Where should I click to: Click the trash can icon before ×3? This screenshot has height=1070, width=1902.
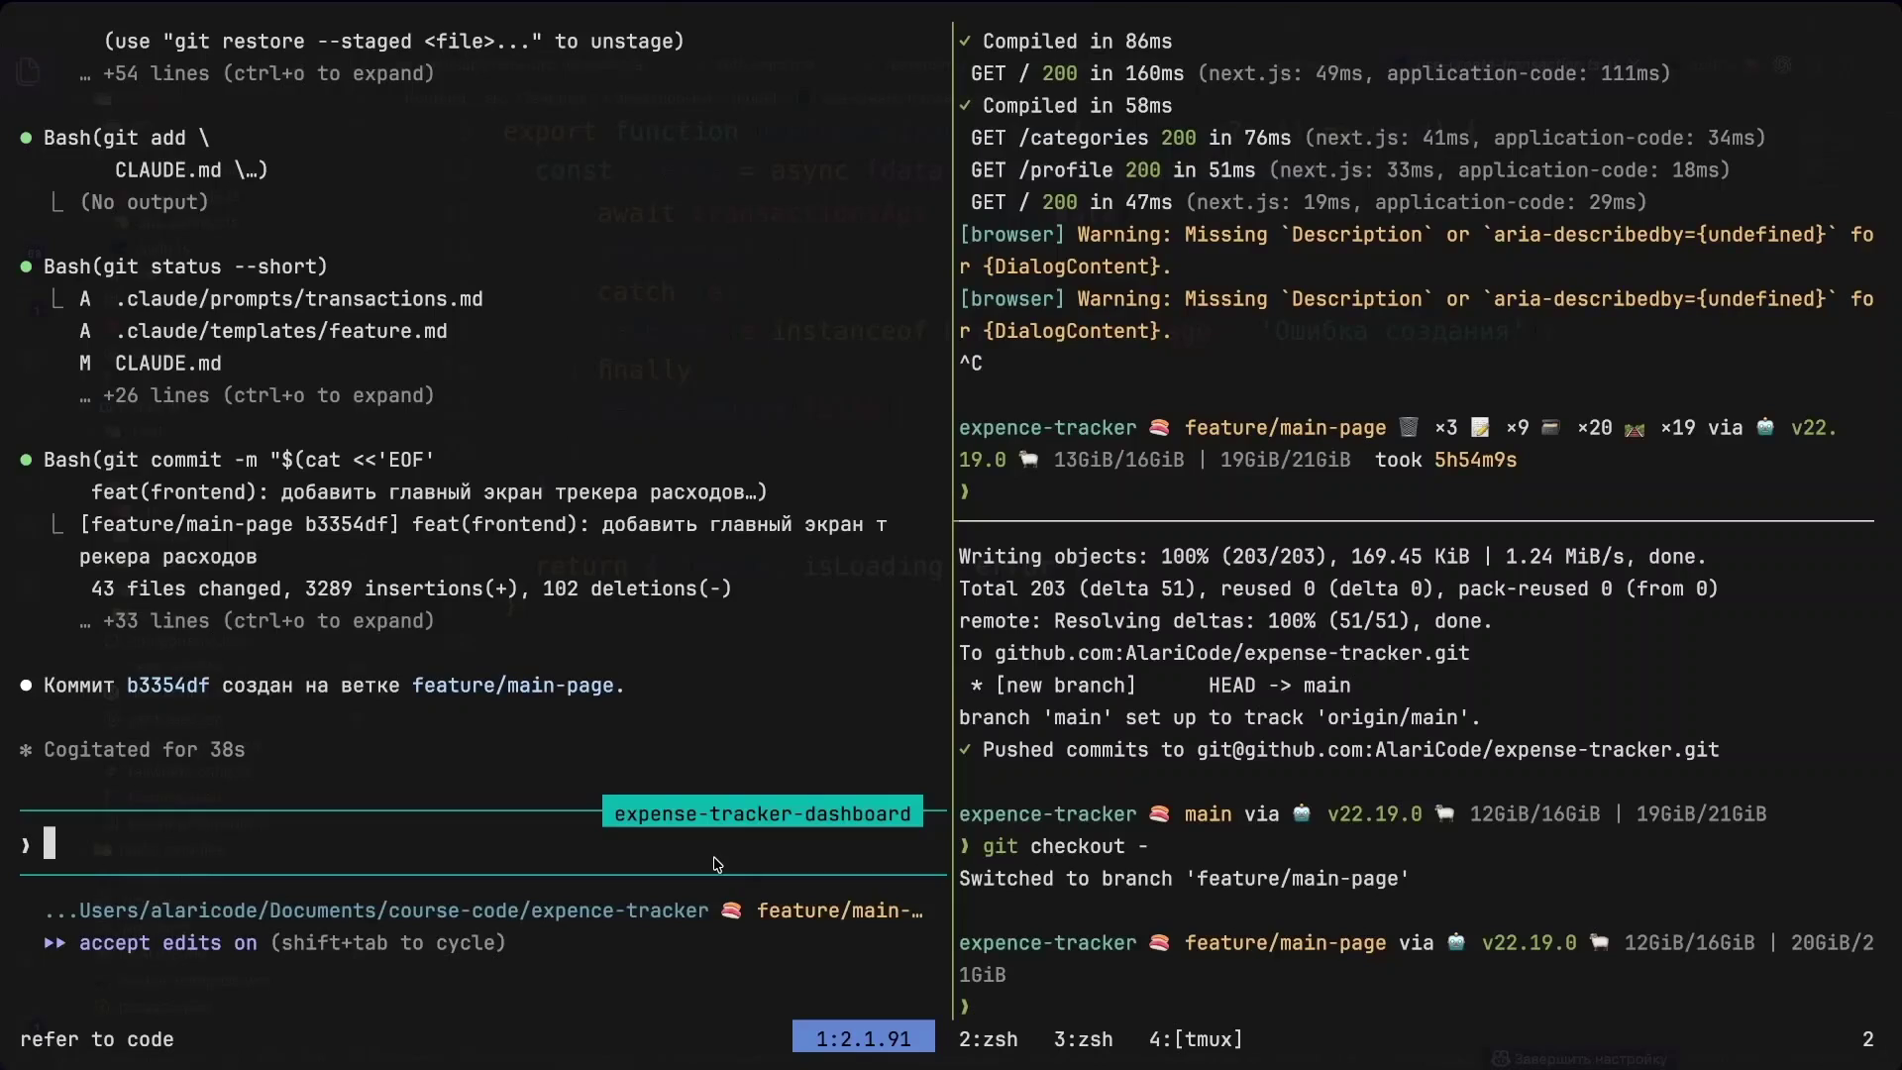(1408, 427)
